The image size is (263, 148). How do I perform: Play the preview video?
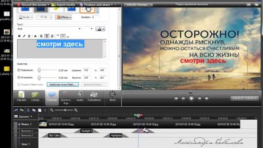191,98
